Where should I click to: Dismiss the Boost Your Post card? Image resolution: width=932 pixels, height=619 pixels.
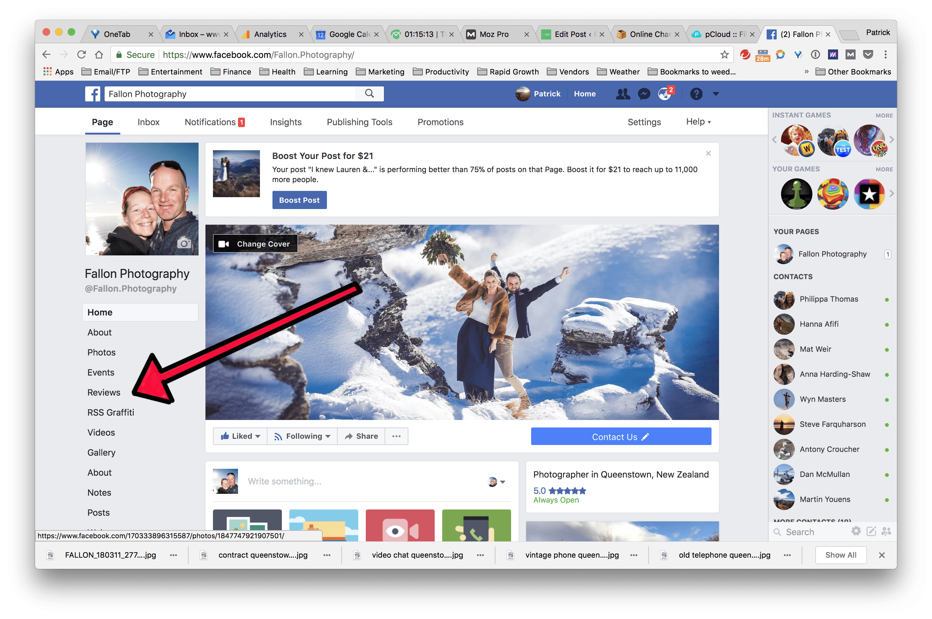[x=708, y=153]
